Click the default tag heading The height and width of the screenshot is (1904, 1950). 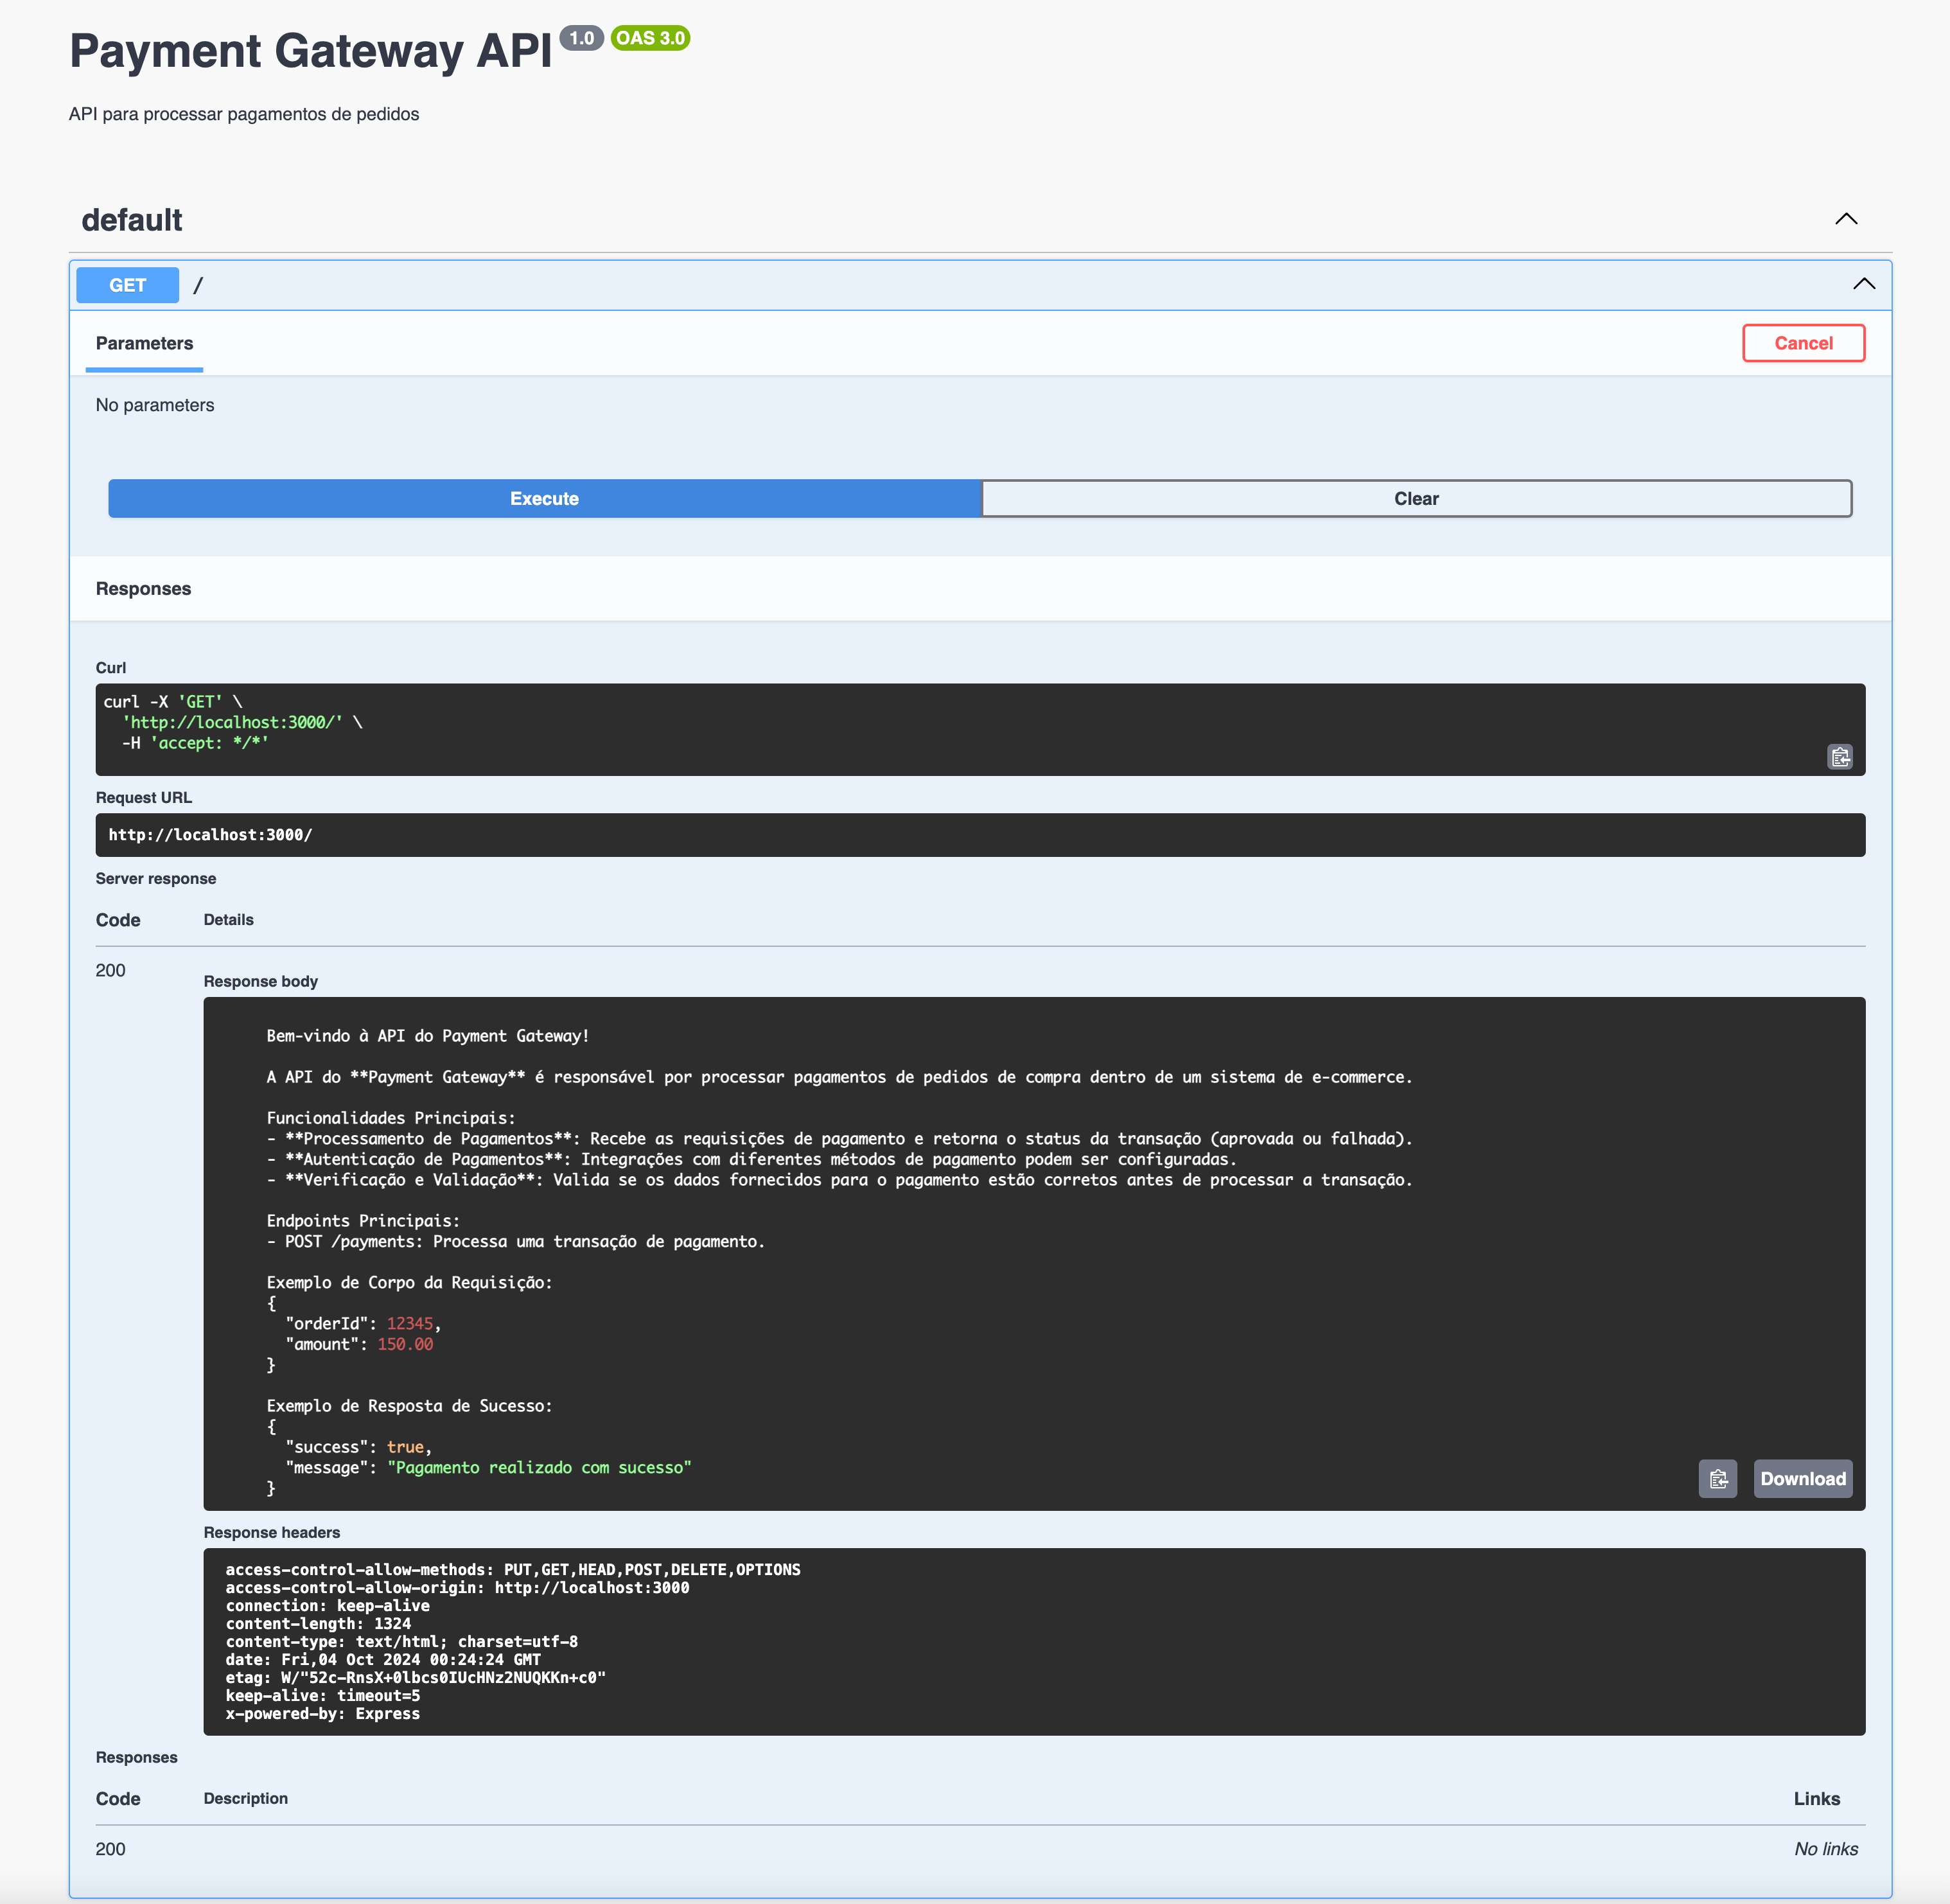[132, 220]
